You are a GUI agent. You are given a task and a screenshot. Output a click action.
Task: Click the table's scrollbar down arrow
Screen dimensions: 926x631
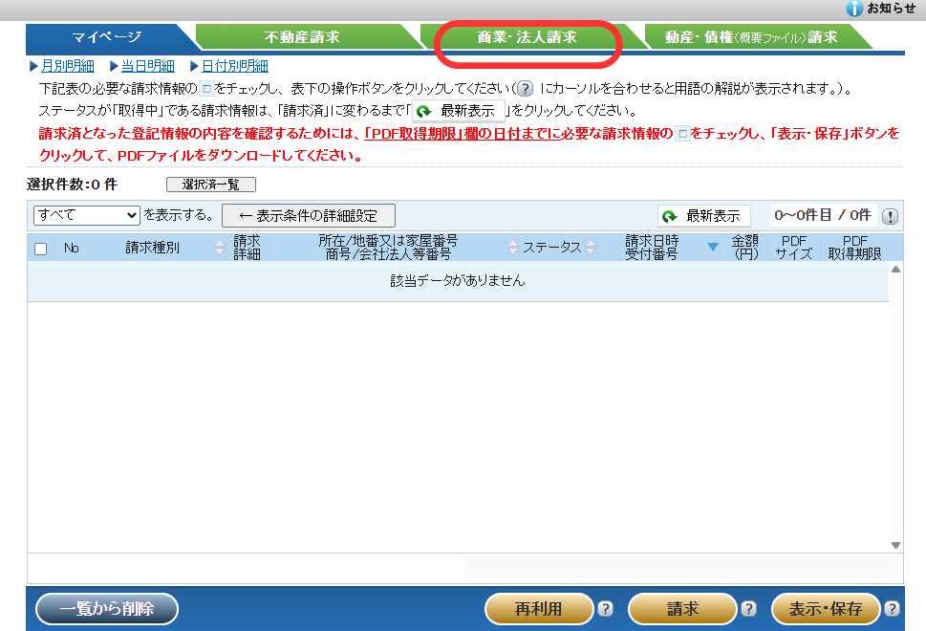pyautogui.click(x=895, y=545)
